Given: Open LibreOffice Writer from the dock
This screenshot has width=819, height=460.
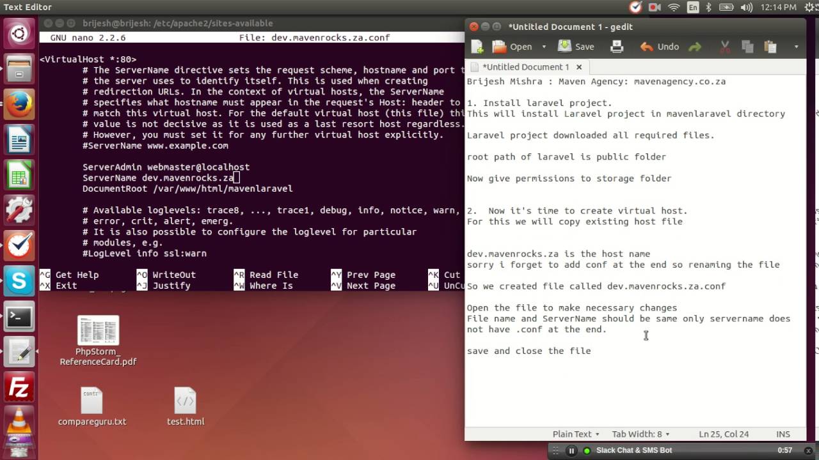Looking at the screenshot, I should coord(19,139).
